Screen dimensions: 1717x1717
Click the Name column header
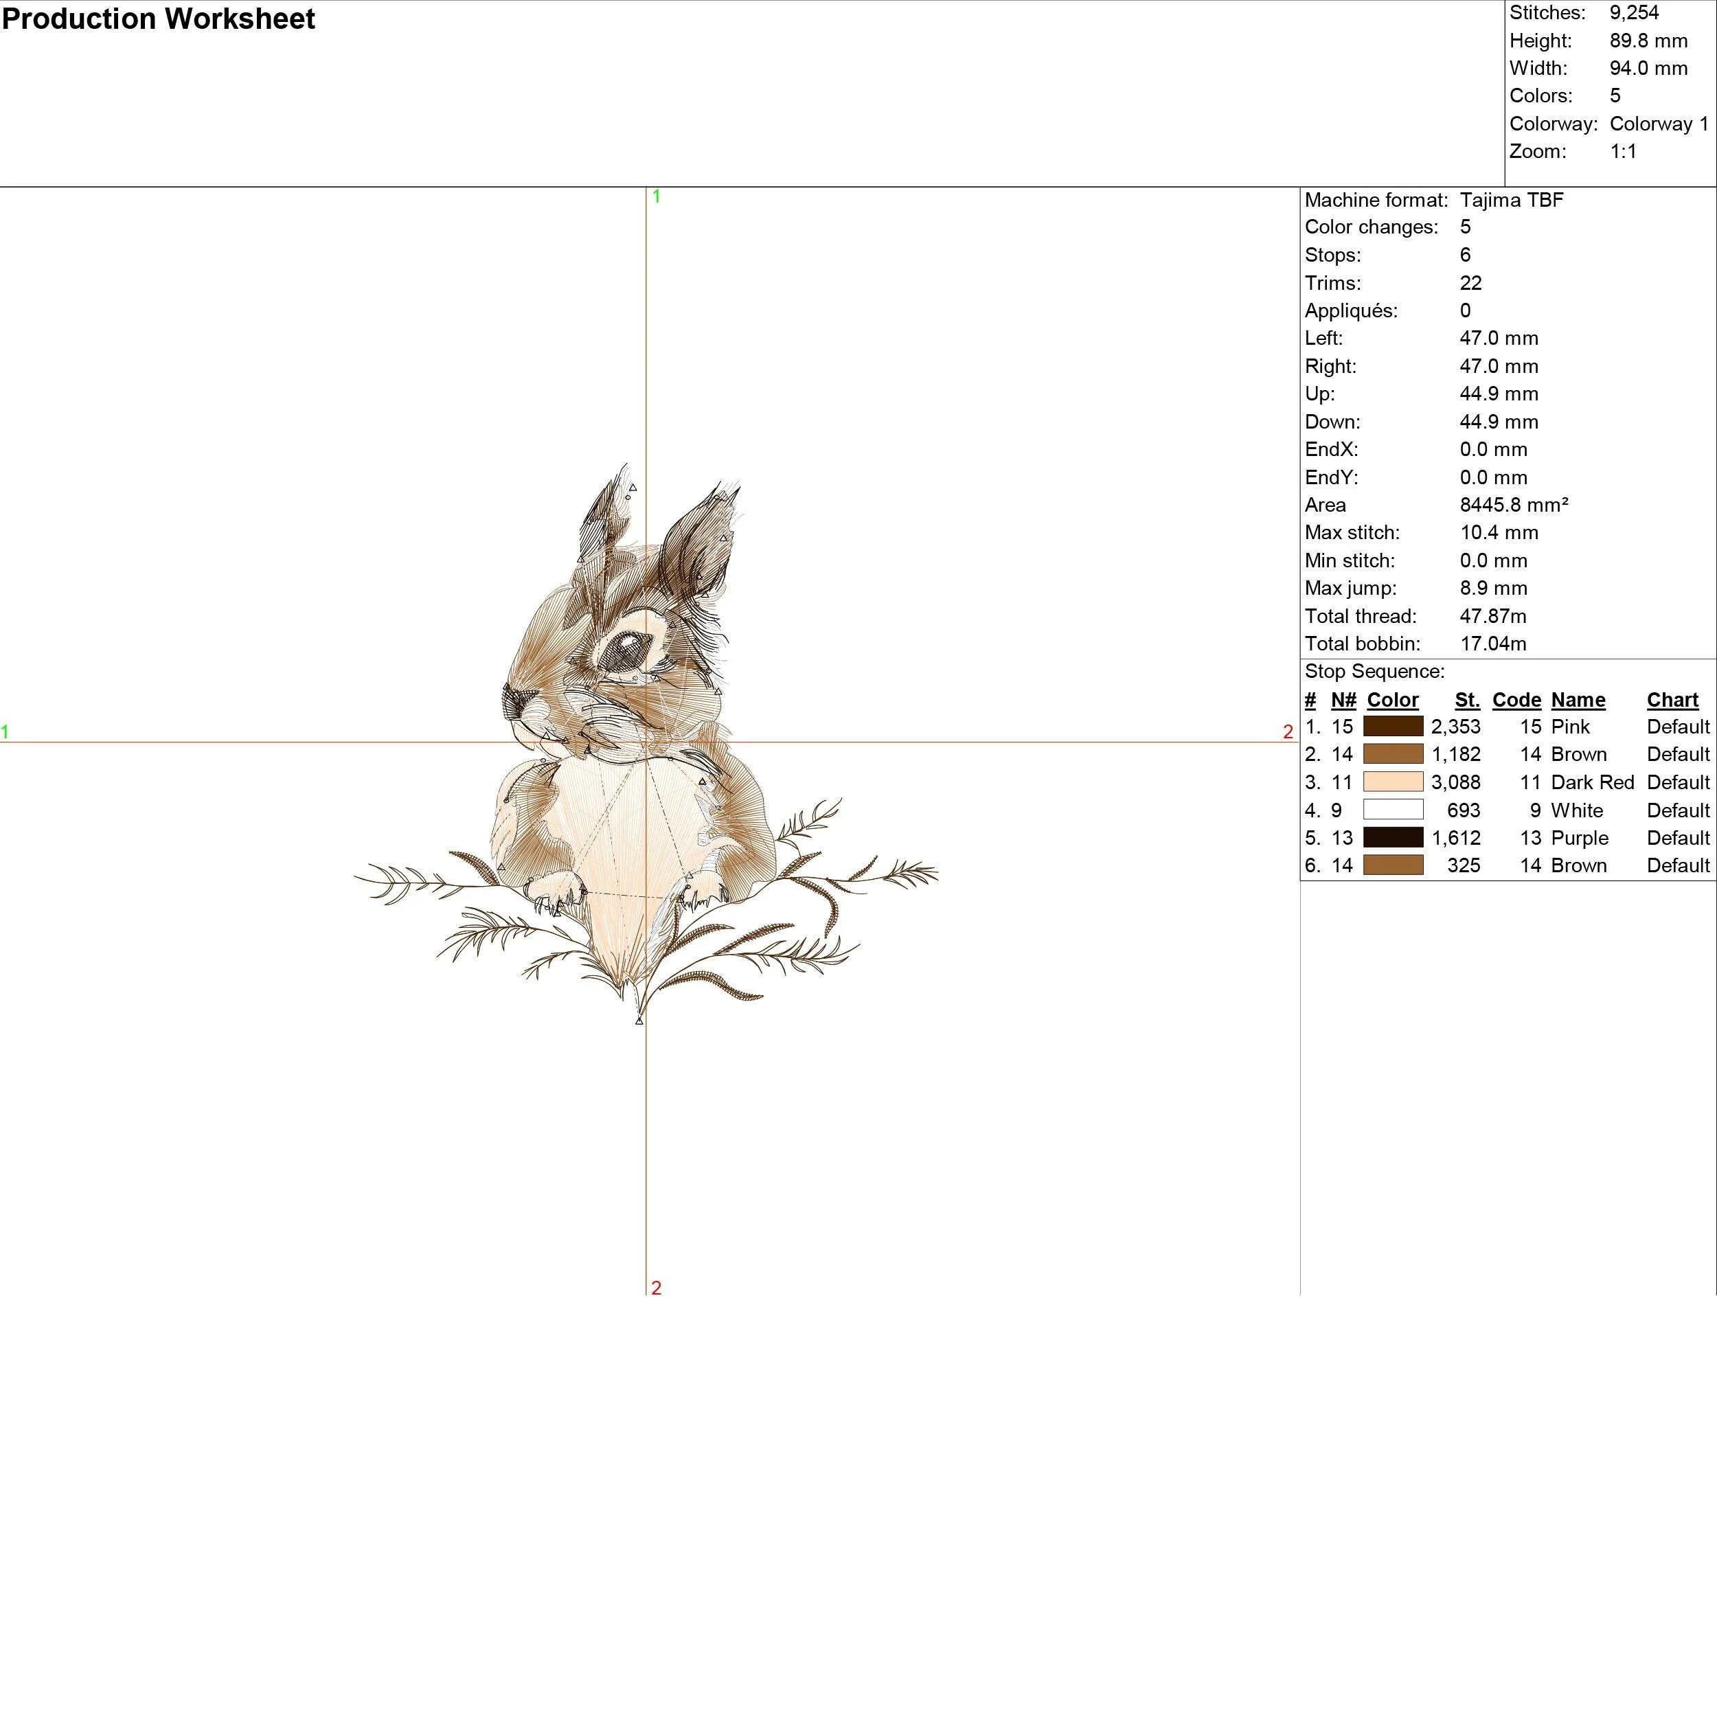[x=1578, y=699]
